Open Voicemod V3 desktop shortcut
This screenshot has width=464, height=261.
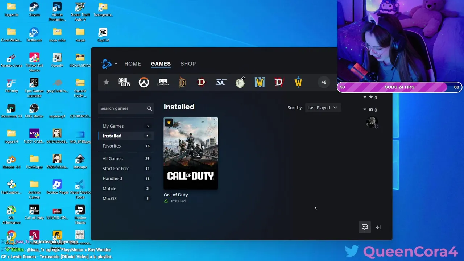pos(11,111)
